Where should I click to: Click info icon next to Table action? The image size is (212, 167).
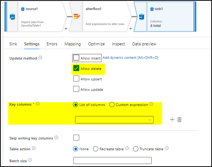click(x=34, y=148)
